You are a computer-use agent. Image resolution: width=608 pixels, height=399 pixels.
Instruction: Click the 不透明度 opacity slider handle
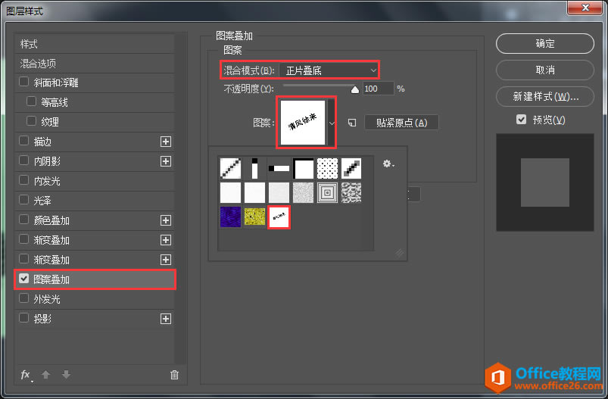tap(354, 90)
